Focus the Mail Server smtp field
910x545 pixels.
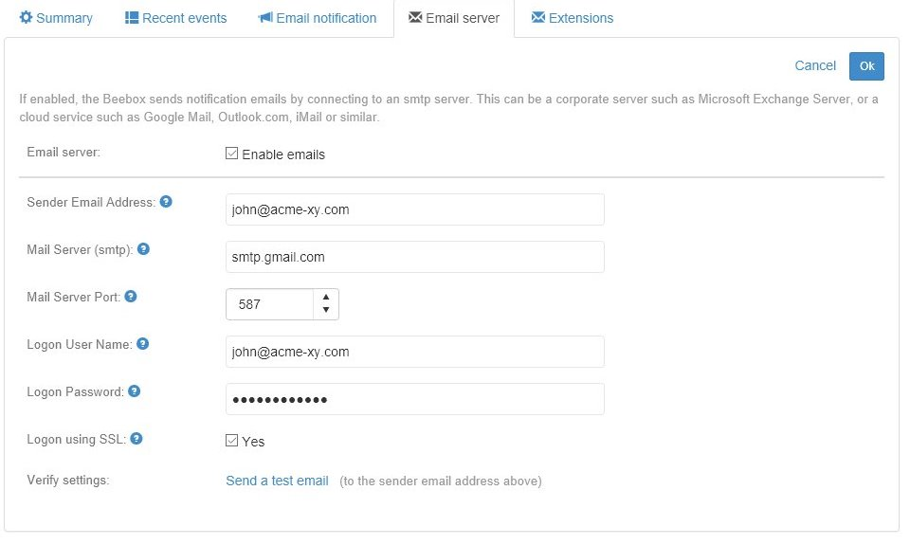pyautogui.click(x=414, y=257)
